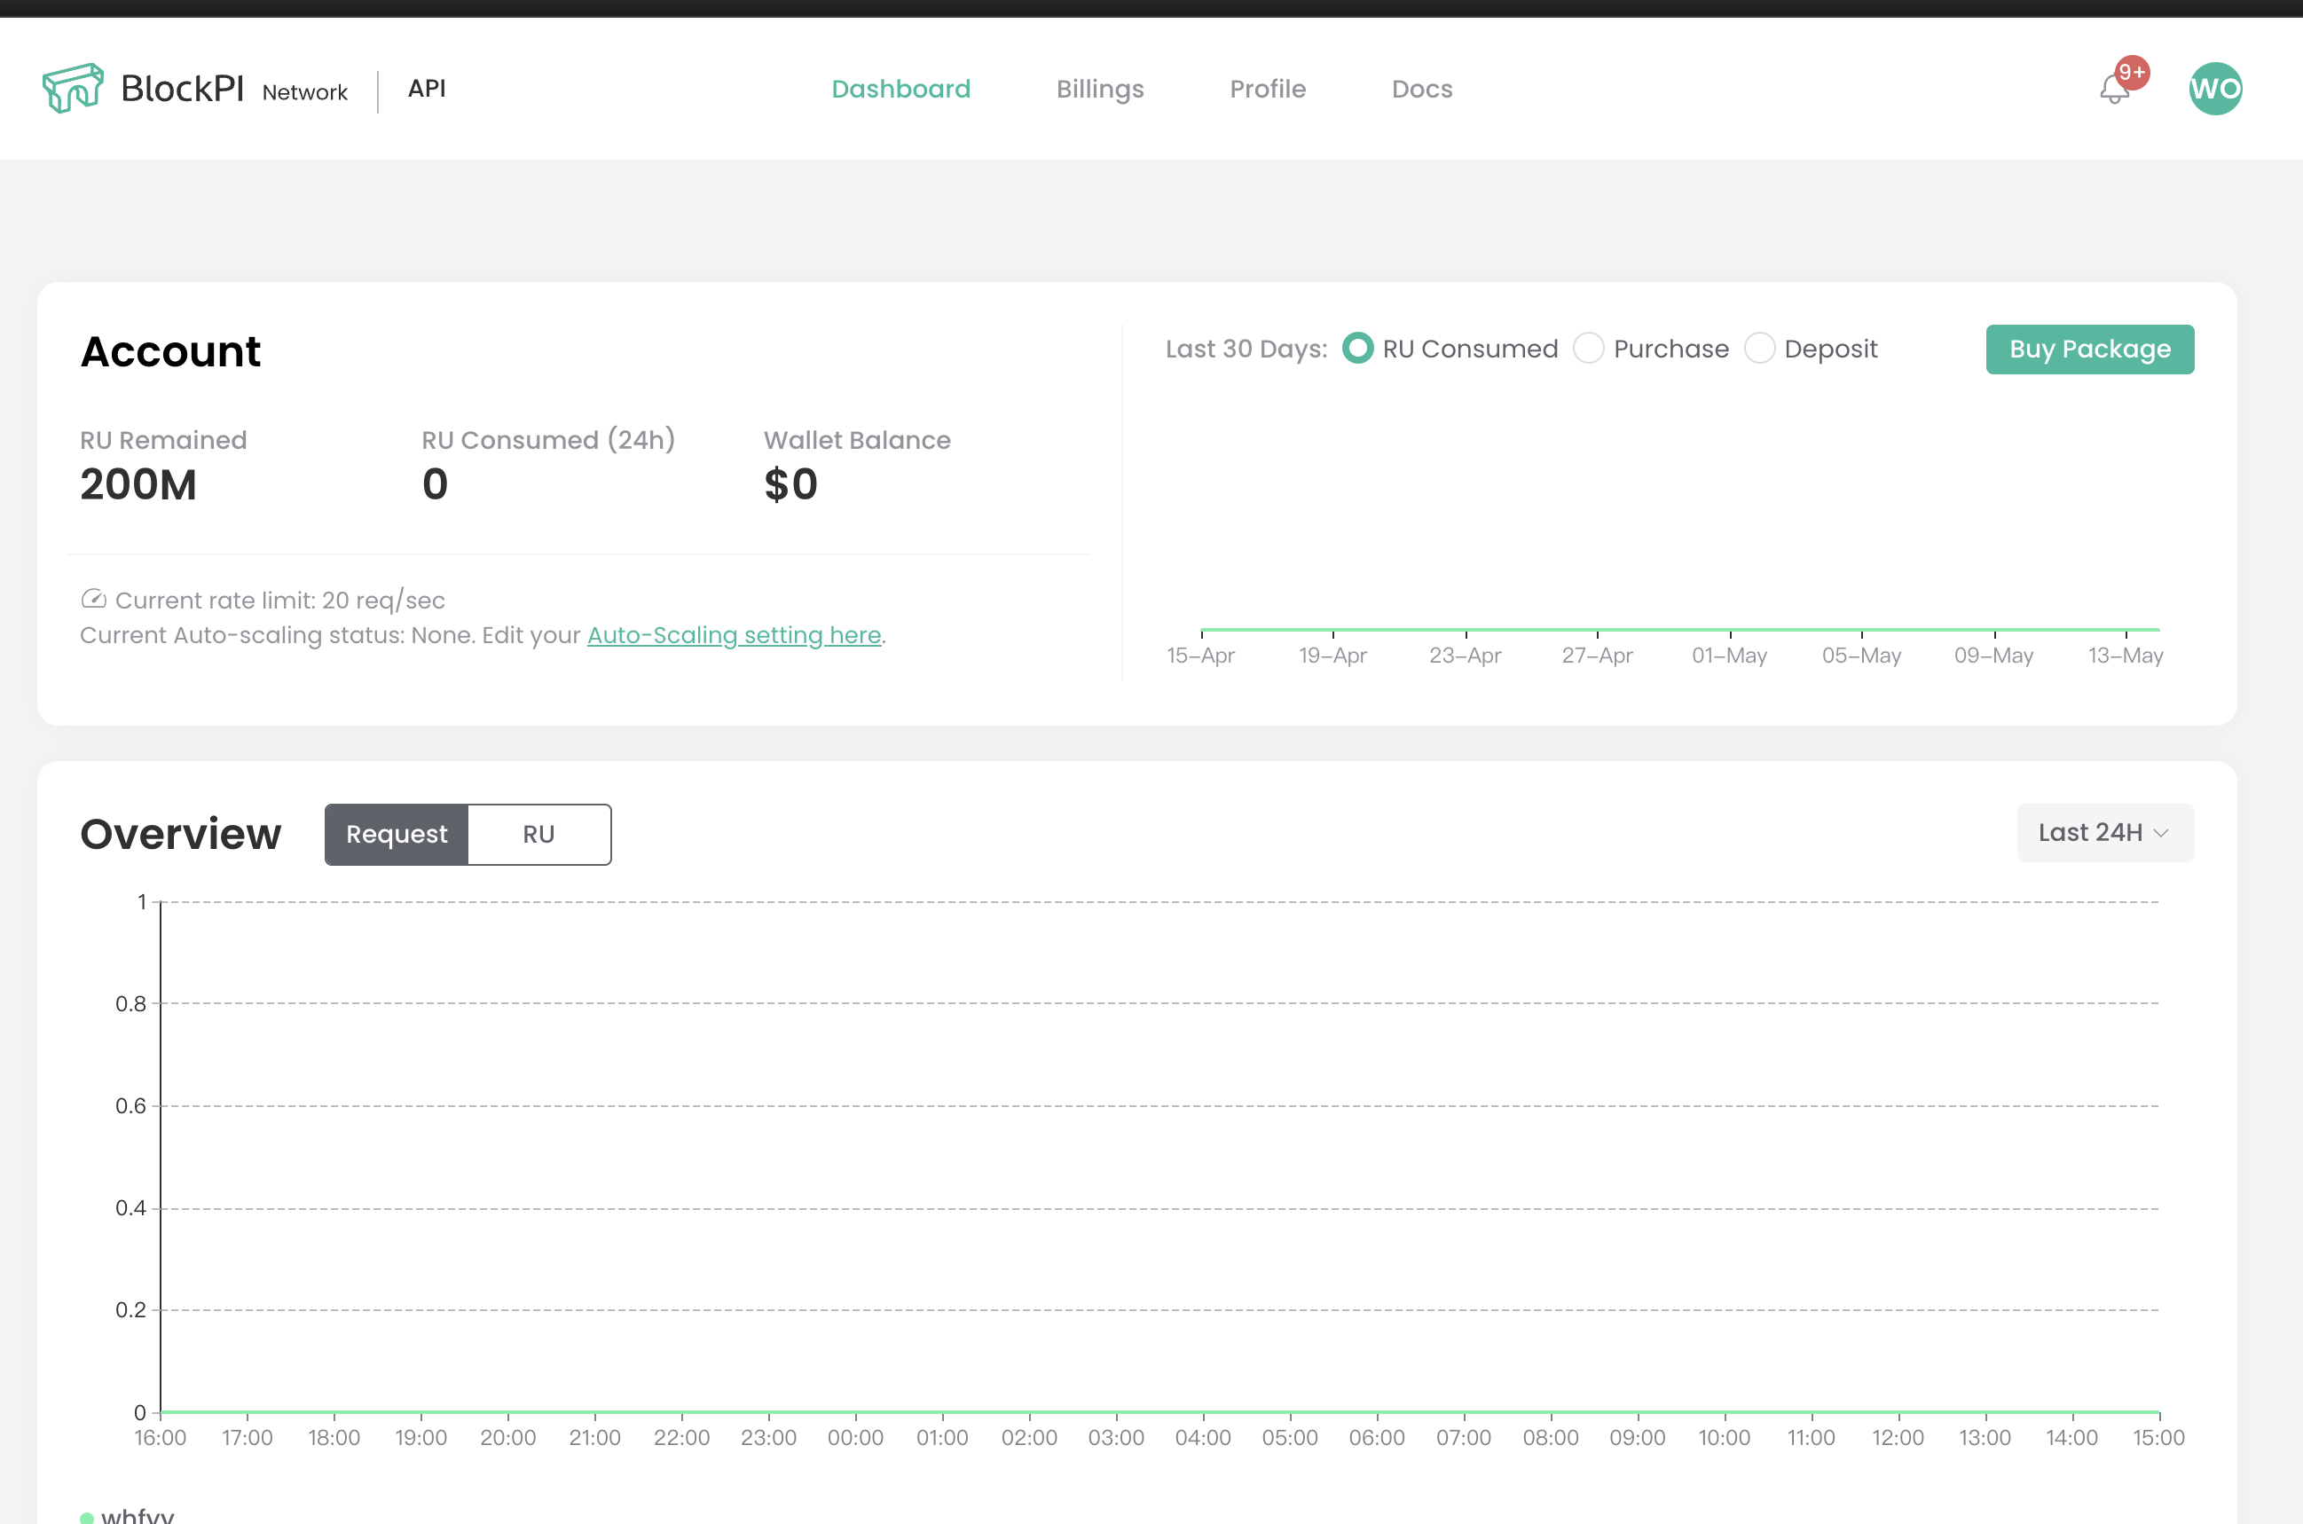Open the notifications bell icon
The image size is (2303, 1524).
point(2112,91)
